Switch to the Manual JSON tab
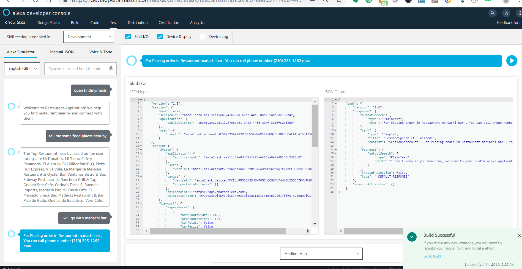Screen dimensions: 522x269 [62, 52]
